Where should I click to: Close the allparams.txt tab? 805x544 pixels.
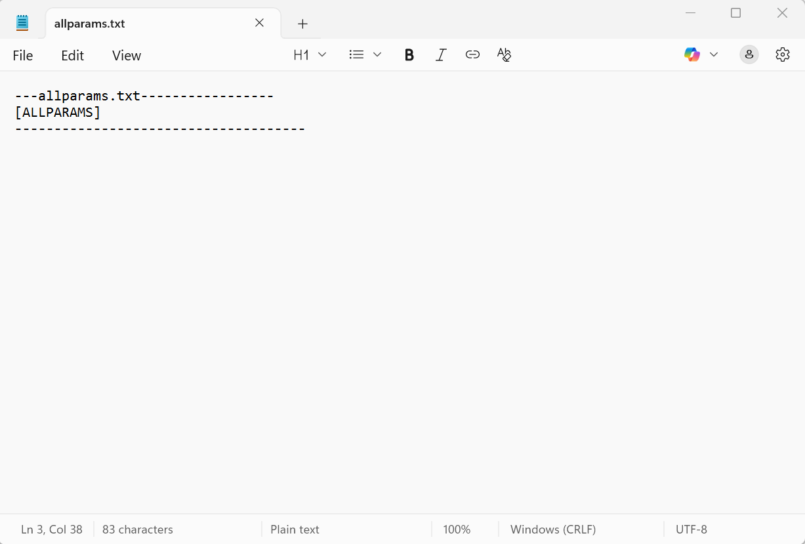(259, 23)
